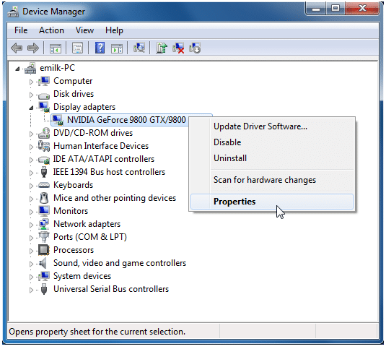Expand the Computer category arrow
The image size is (386, 349).
pos(31,82)
